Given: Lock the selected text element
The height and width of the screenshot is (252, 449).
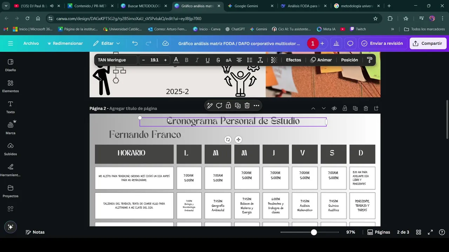Looking at the screenshot, I should (x=228, y=105).
